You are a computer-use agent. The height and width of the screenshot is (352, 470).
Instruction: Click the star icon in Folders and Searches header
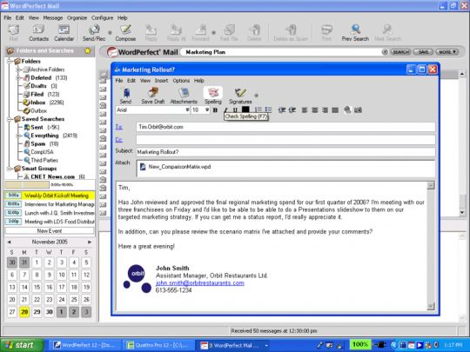88,51
